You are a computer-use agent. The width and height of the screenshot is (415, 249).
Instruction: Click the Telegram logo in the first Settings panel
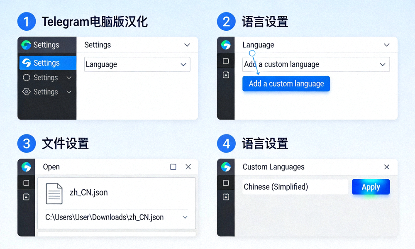click(x=27, y=45)
